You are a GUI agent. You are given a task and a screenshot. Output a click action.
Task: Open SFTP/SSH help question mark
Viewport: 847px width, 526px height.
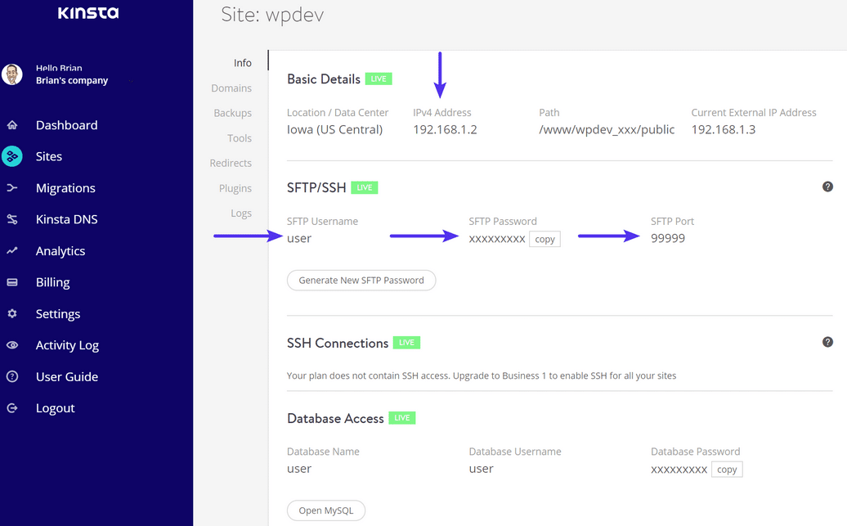tap(827, 186)
